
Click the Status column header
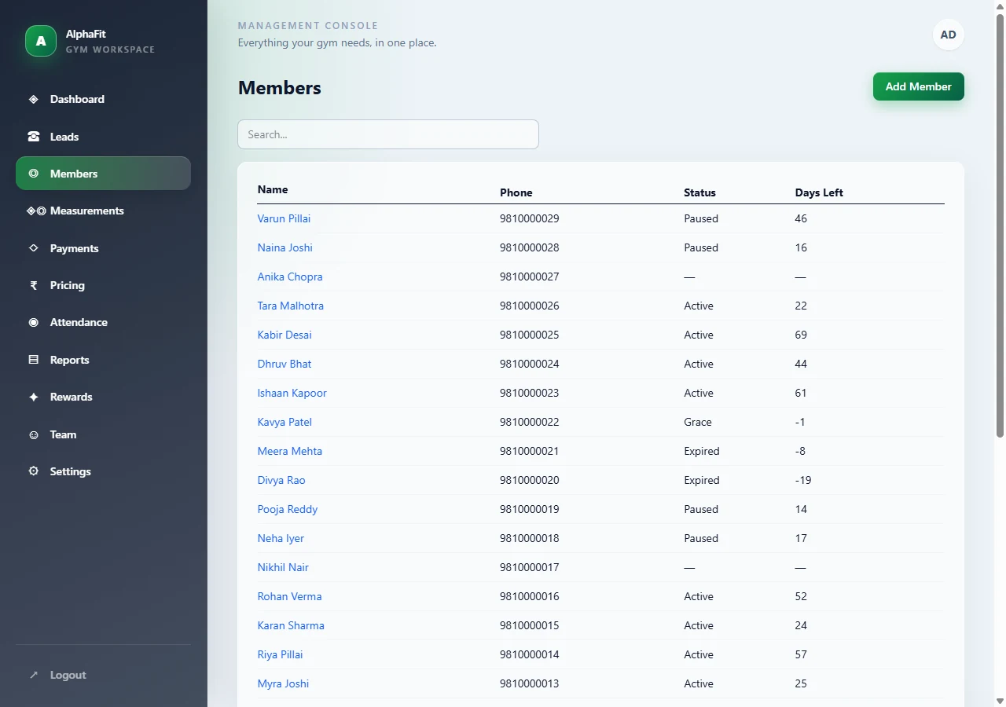699,192
